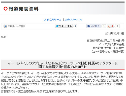
Task: Click the printer icon for print view
Action: [x=5, y=26]
